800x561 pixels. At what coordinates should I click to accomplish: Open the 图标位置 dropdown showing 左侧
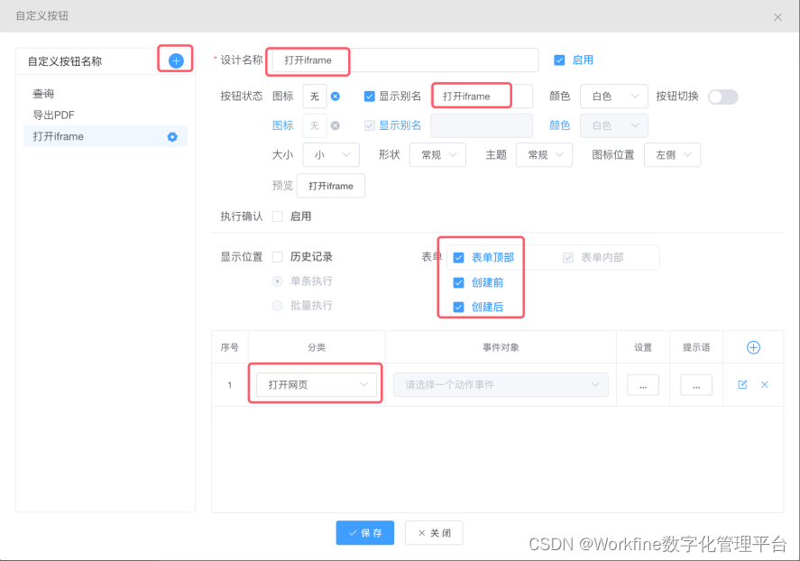click(x=673, y=155)
